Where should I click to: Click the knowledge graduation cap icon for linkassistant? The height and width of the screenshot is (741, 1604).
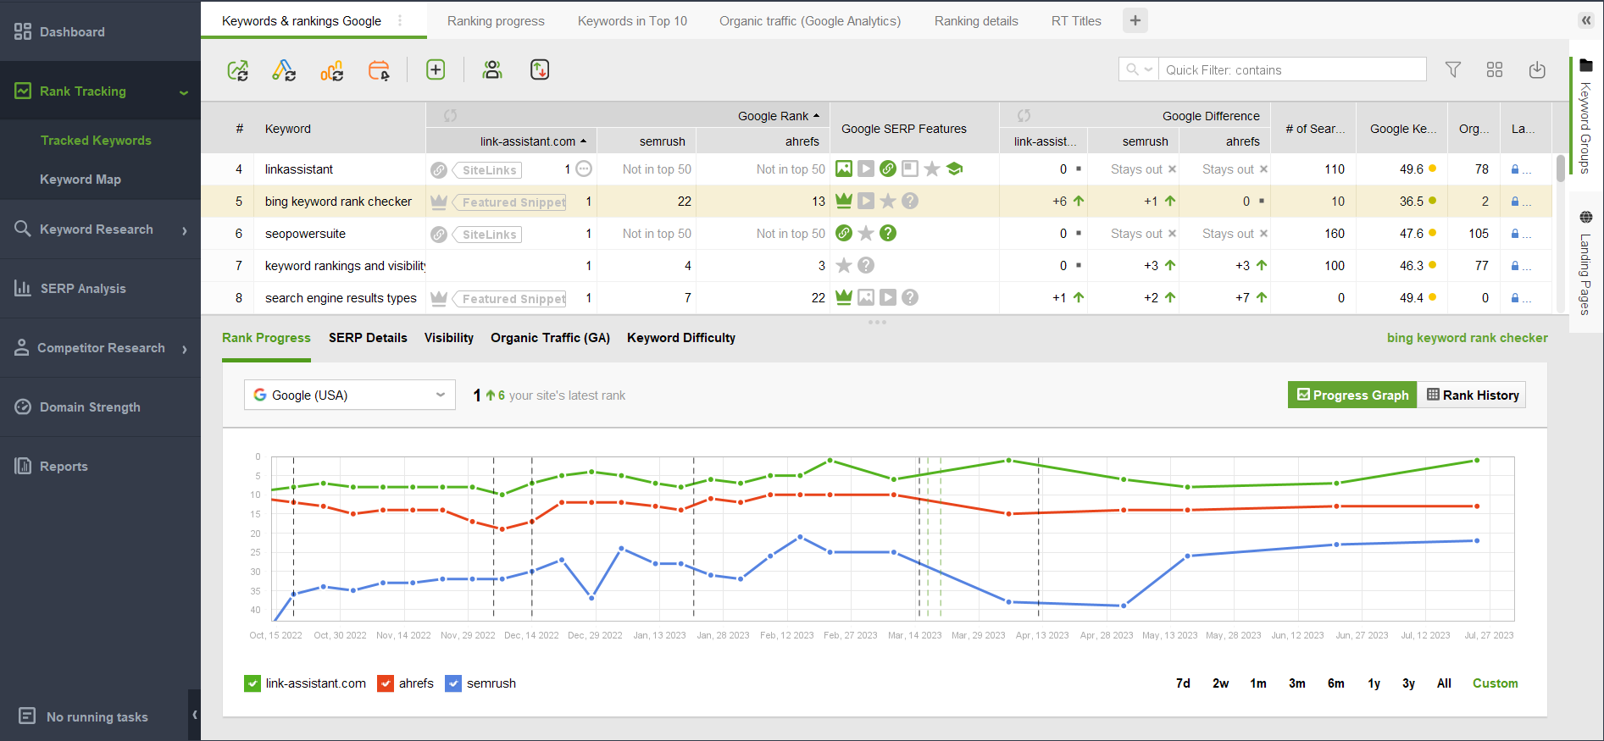(954, 169)
